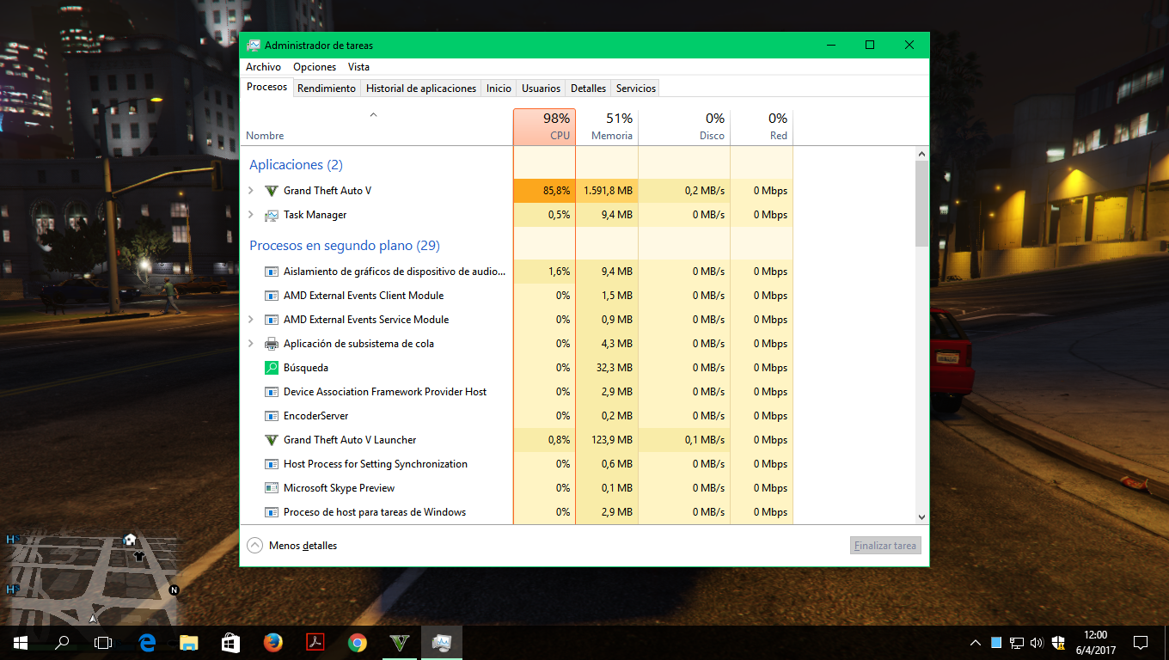The image size is (1169, 660).
Task: Click Procesos en segundo plano (29) header
Action: pyautogui.click(x=345, y=246)
